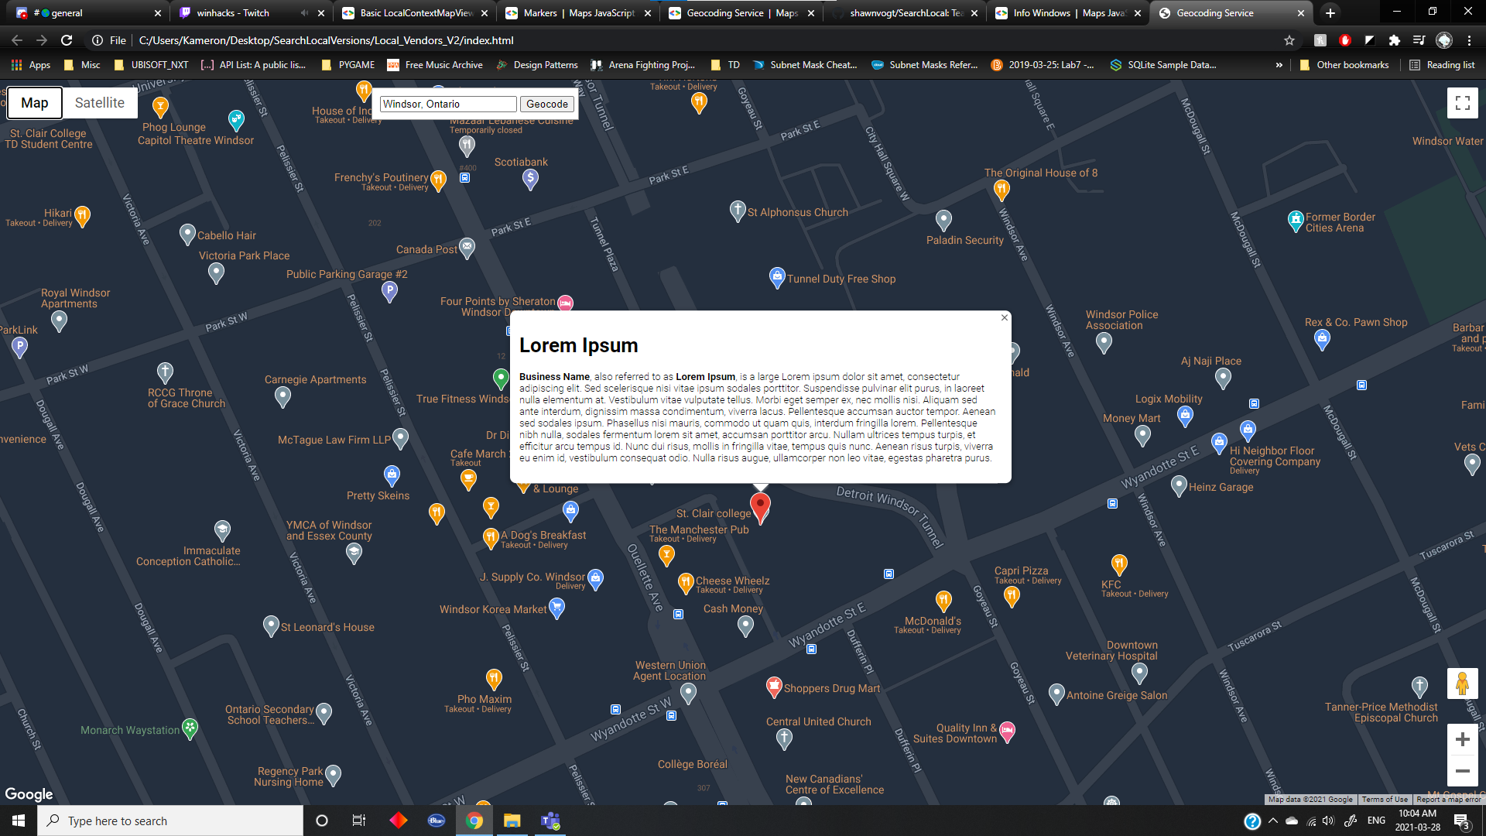Viewport: 1486px width, 836px height.
Task: Click the red map marker pin
Action: point(760,506)
